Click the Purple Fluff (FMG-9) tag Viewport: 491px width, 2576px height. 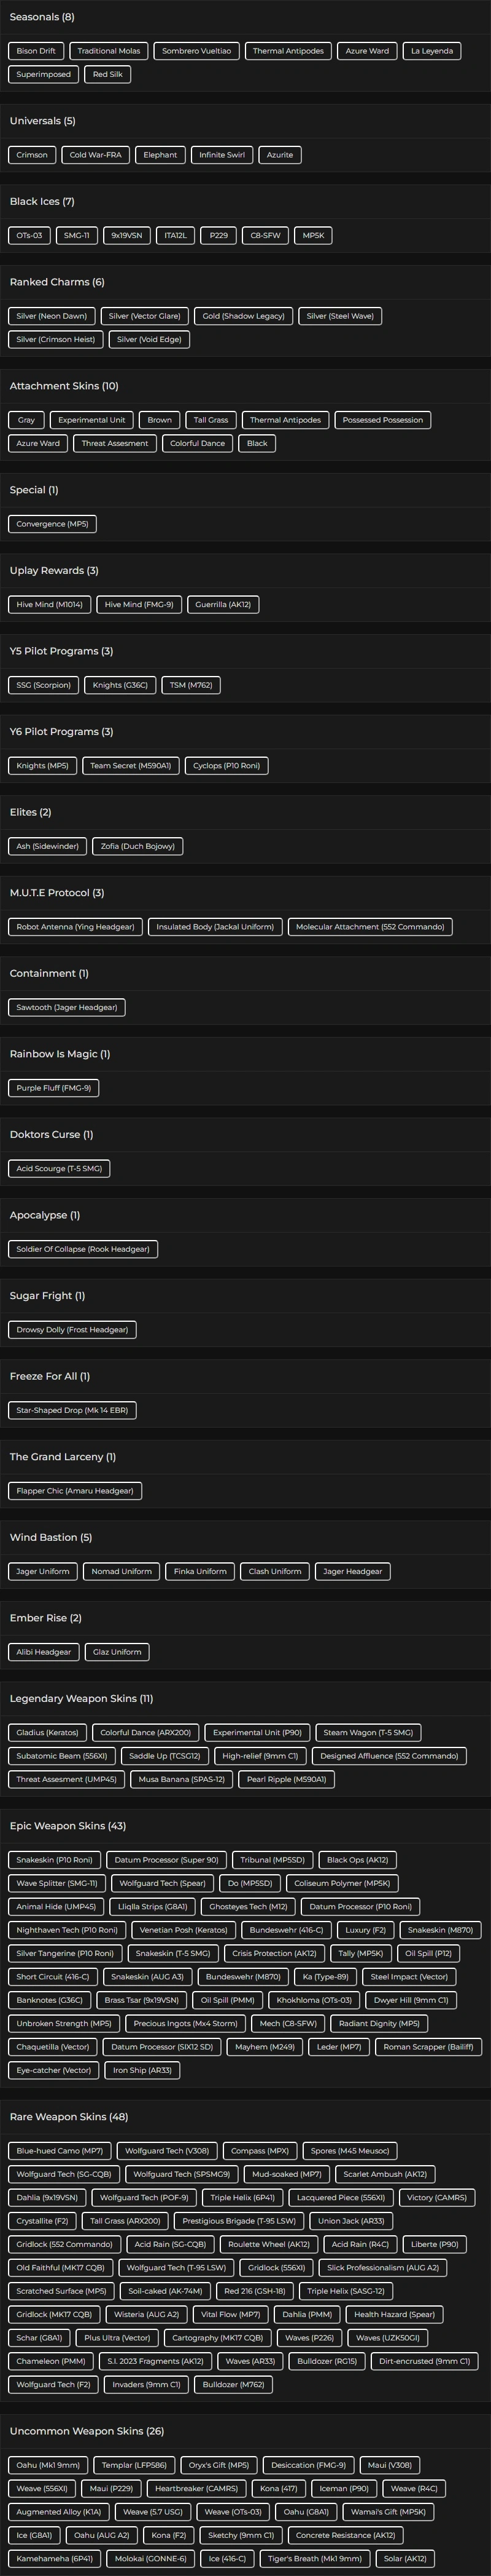(x=54, y=1088)
